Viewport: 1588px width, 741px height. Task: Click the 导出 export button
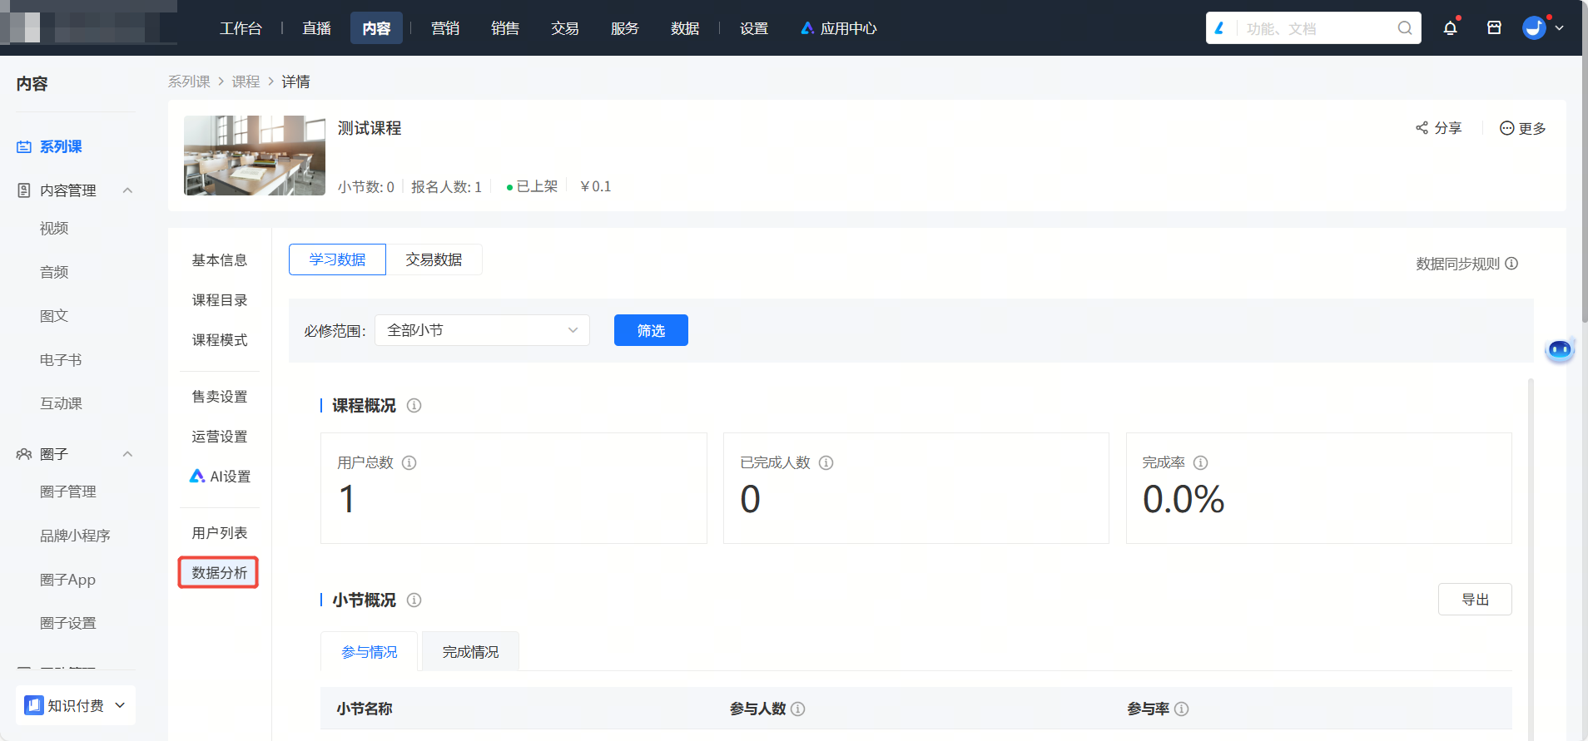pos(1475,600)
